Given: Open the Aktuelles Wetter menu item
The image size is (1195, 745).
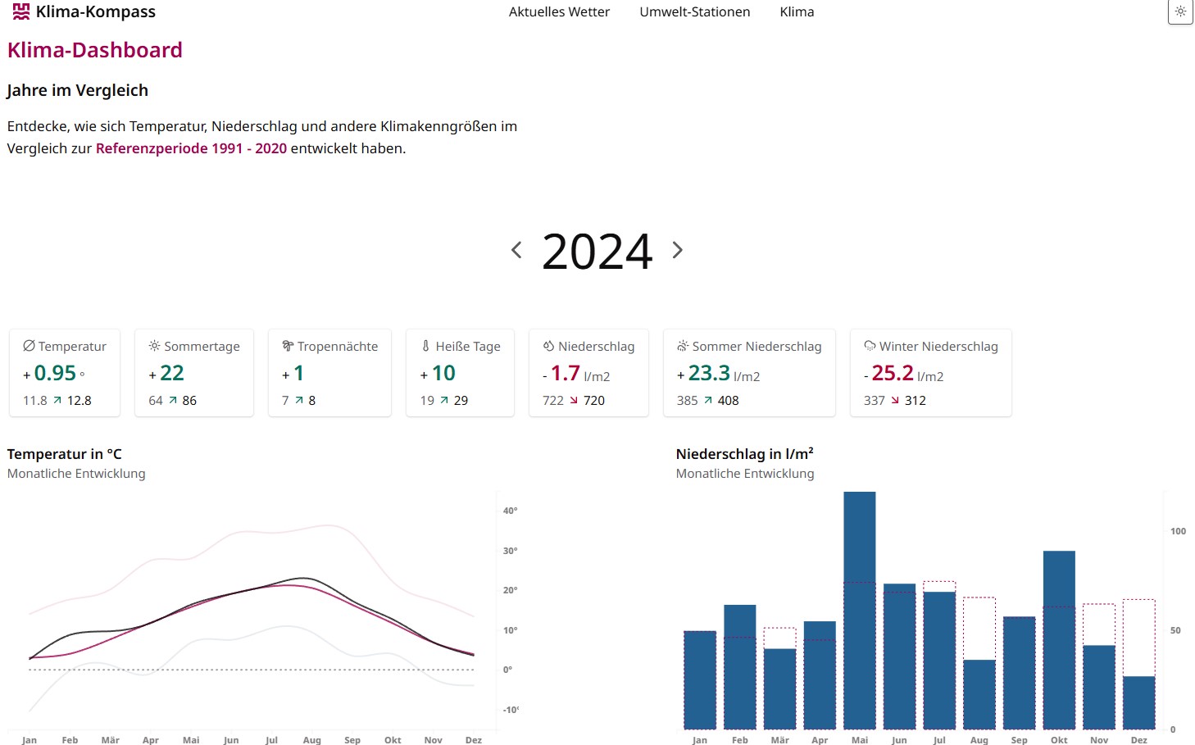Looking at the screenshot, I should point(559,12).
